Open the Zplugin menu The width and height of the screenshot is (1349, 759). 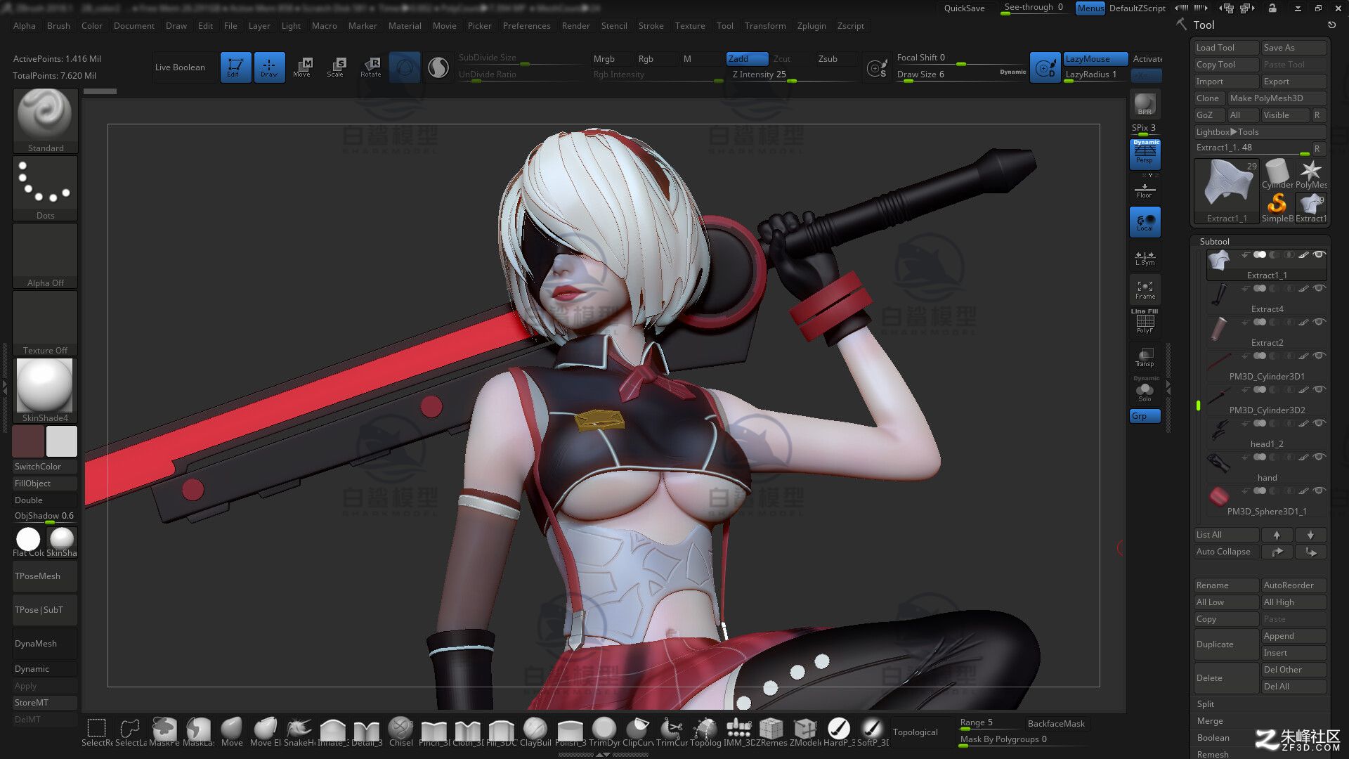pyautogui.click(x=812, y=25)
